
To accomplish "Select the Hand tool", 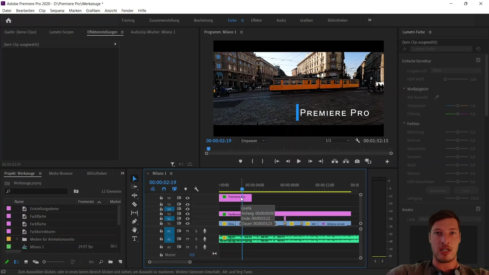I will tap(134, 230).
